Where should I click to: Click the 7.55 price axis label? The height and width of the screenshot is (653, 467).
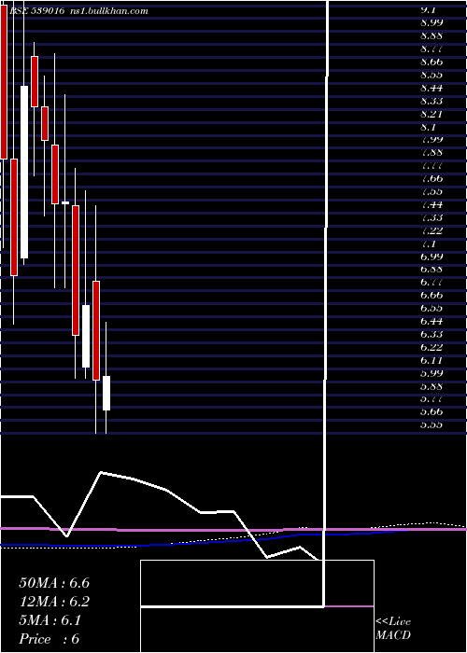coord(432,191)
